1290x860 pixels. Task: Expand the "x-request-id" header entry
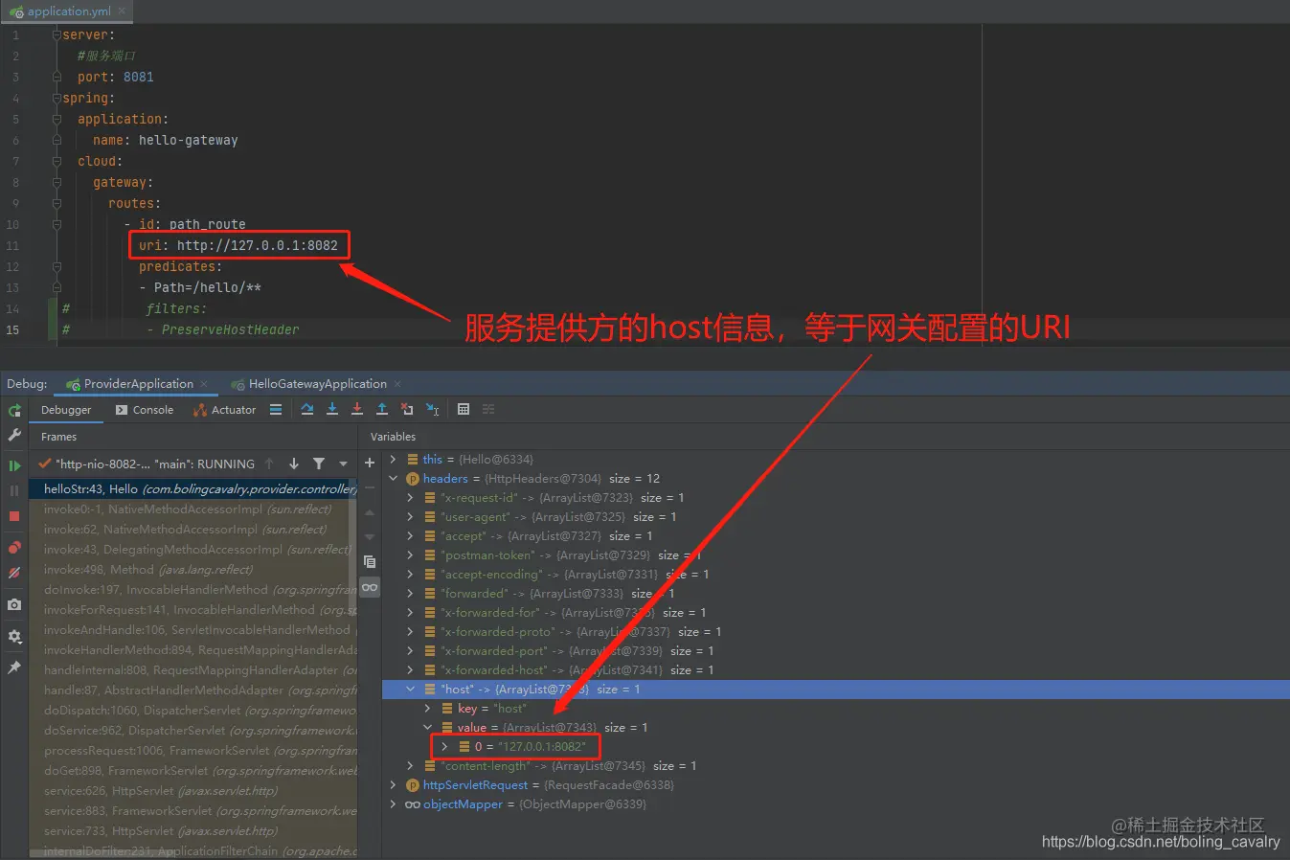pos(410,498)
